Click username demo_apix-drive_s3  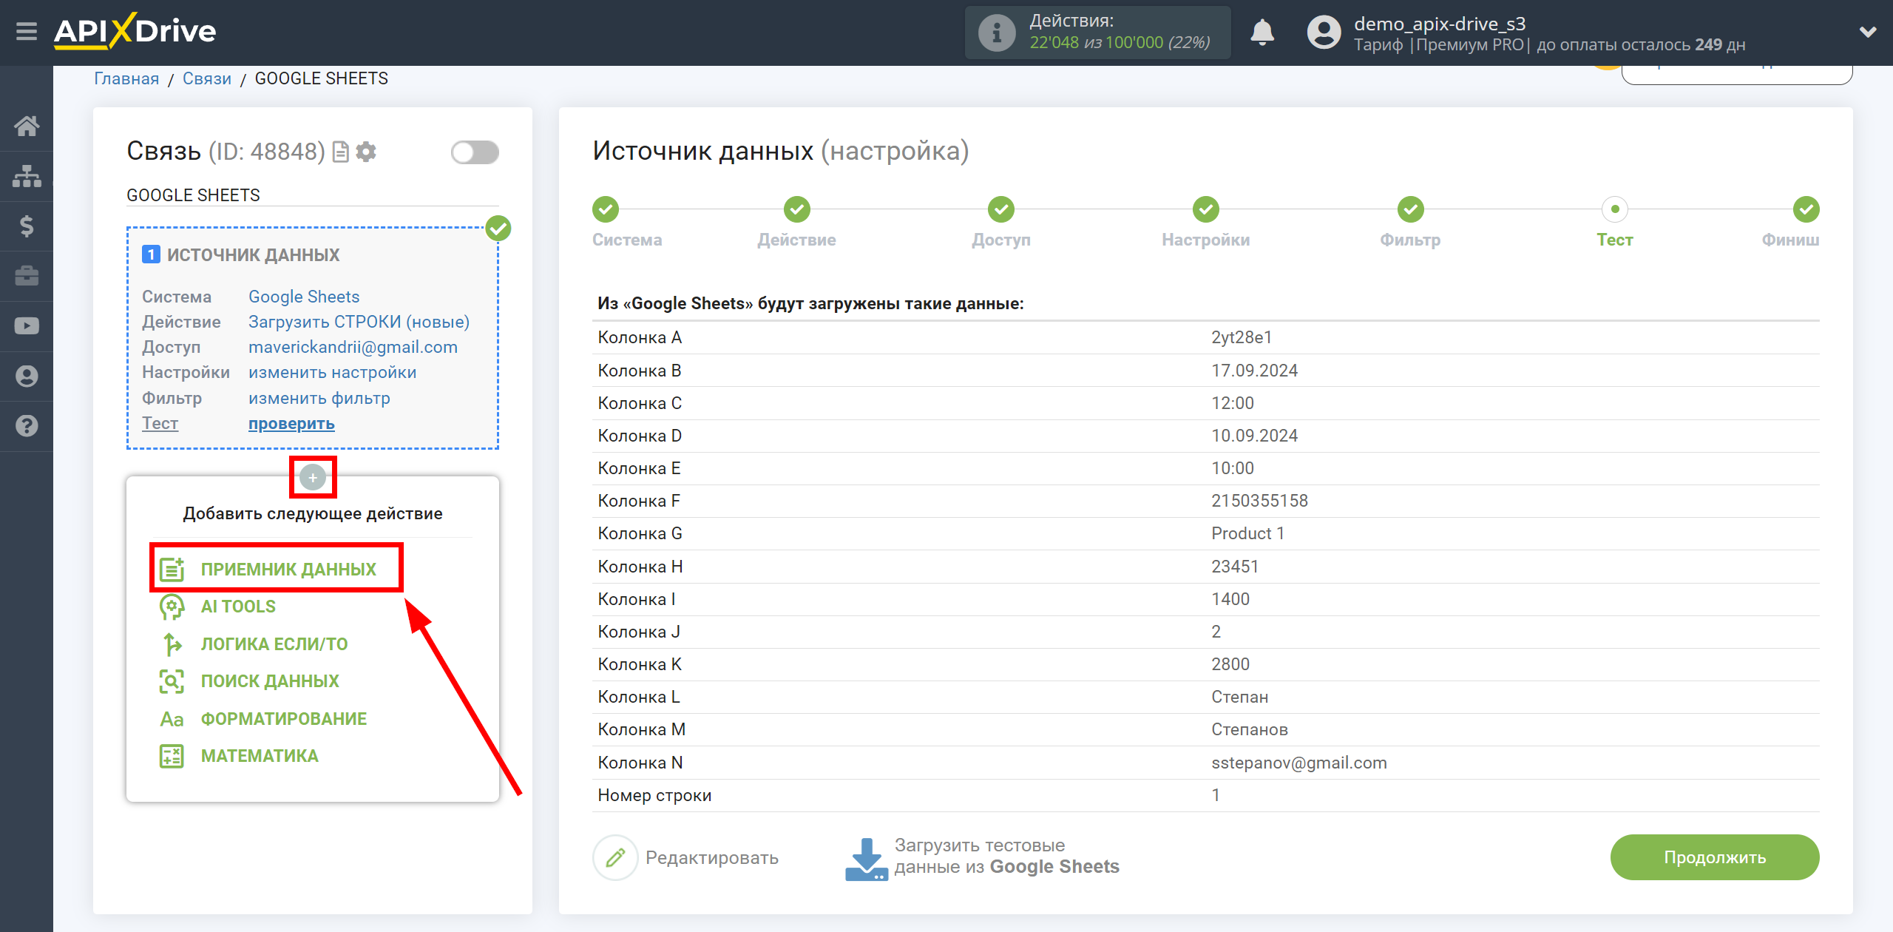point(1439,24)
